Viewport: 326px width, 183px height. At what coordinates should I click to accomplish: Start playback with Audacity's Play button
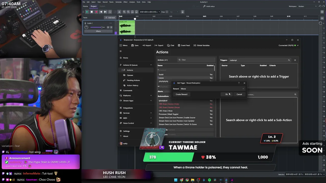pyautogui.click(x=87, y=12)
